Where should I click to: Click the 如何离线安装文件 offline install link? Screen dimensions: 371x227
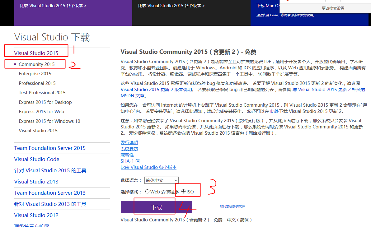(232, 206)
